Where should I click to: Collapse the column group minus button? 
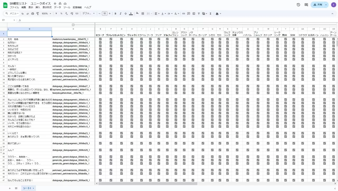click(x=73, y=25)
